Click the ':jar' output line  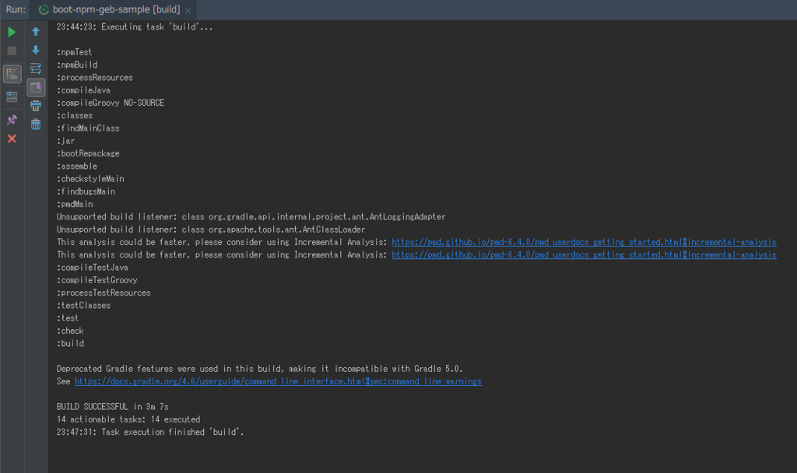pyautogui.click(x=65, y=142)
